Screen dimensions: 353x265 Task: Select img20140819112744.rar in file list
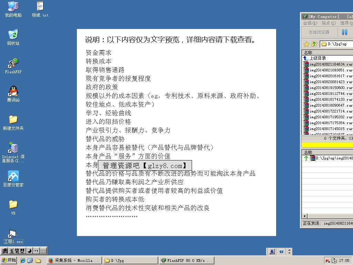(327, 94)
